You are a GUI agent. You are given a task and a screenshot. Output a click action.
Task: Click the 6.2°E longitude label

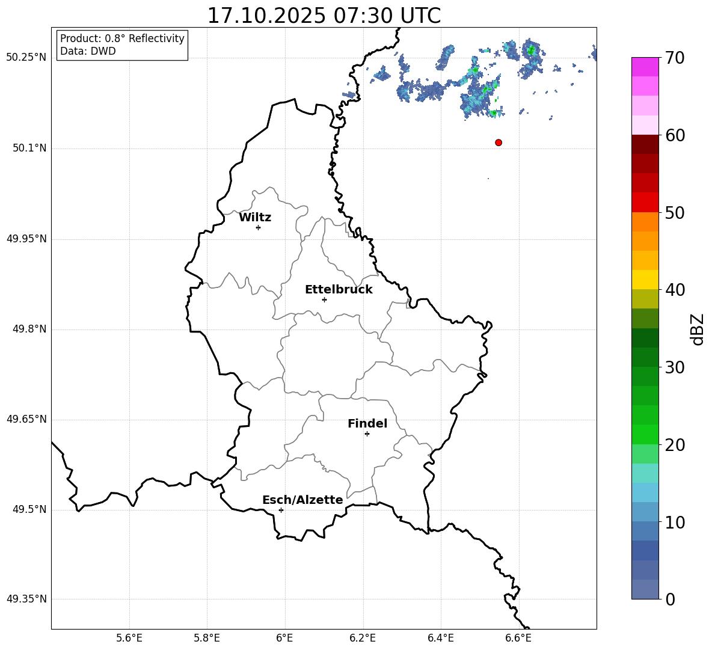pos(363,638)
